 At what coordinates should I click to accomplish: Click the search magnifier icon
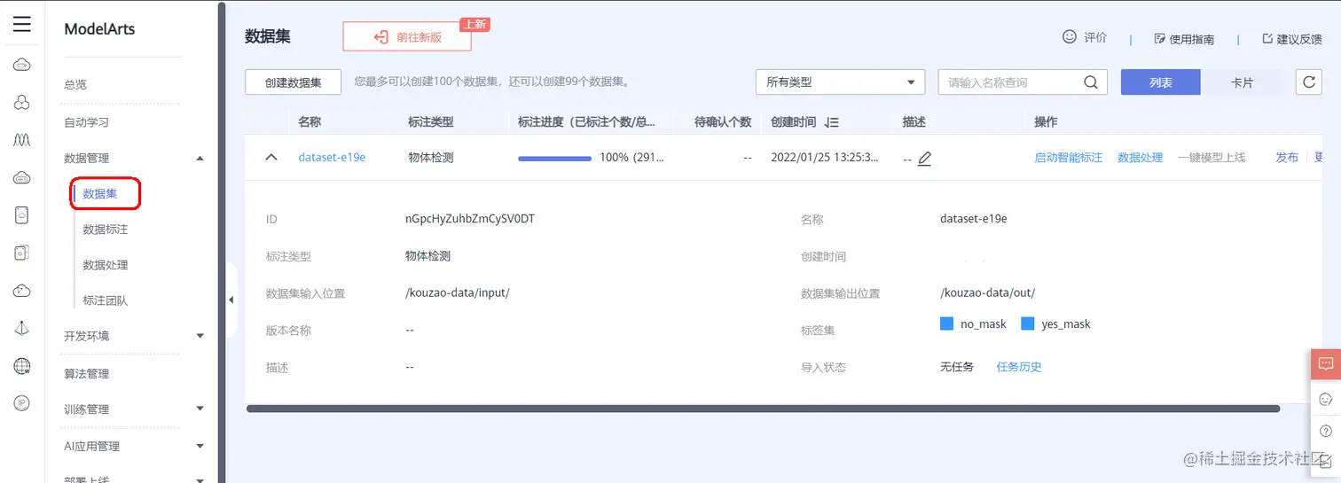[x=1091, y=82]
